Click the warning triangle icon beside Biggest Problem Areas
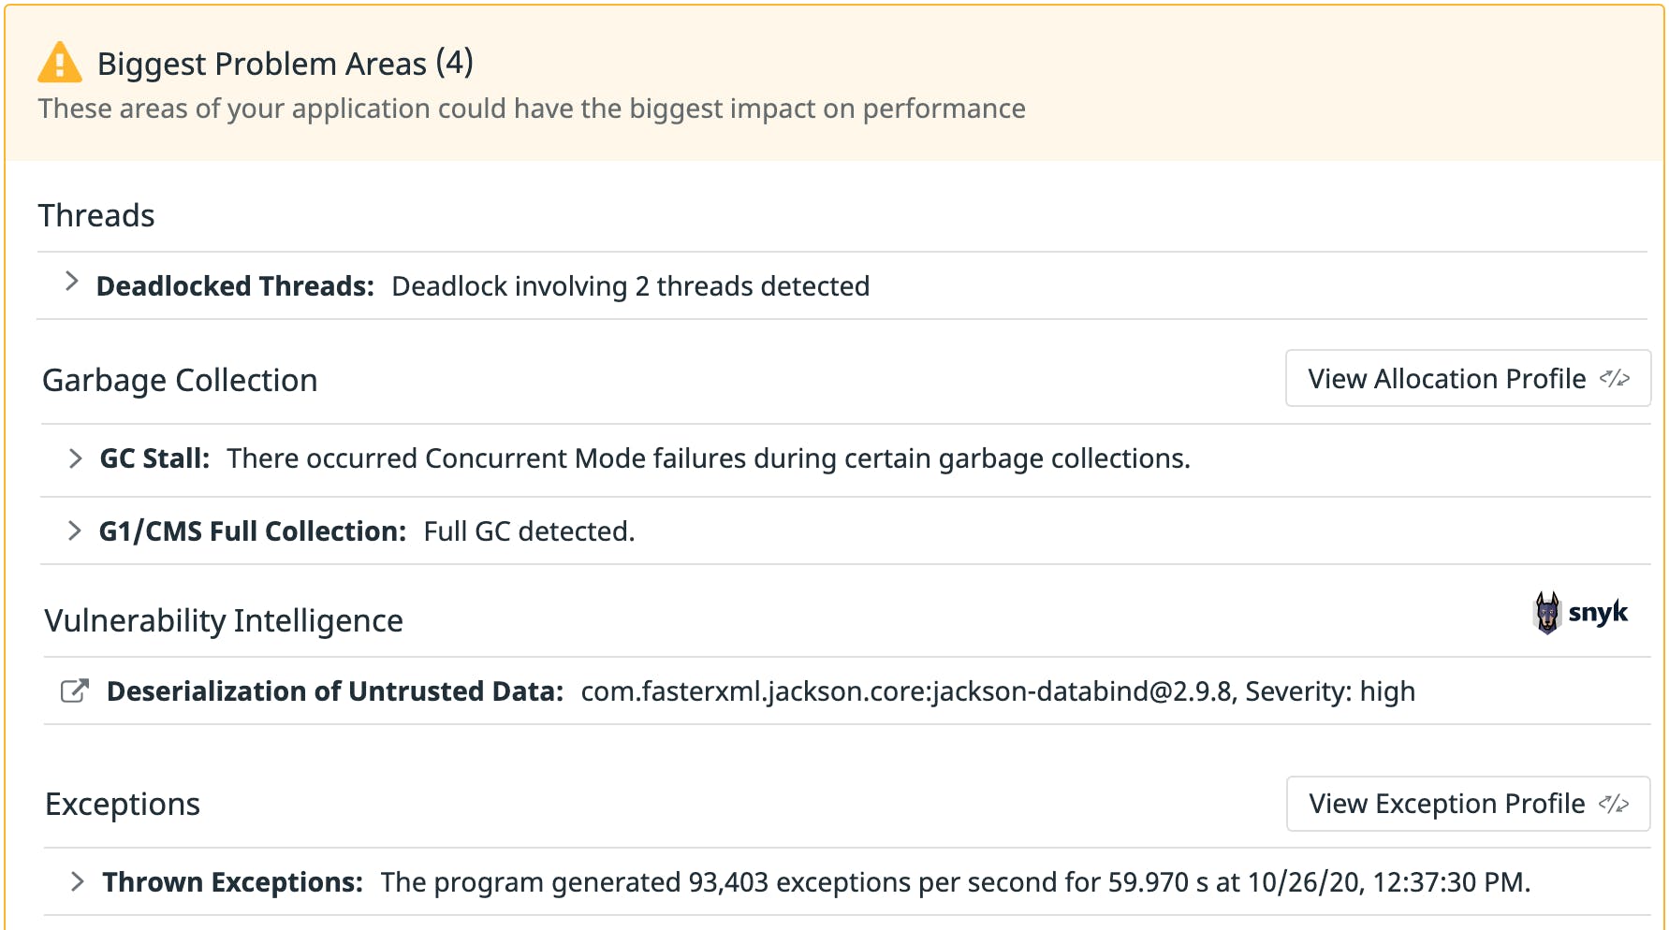The height and width of the screenshot is (930, 1669). click(59, 63)
